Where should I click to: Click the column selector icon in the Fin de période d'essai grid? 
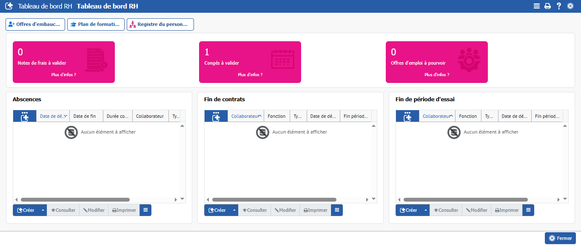407,116
